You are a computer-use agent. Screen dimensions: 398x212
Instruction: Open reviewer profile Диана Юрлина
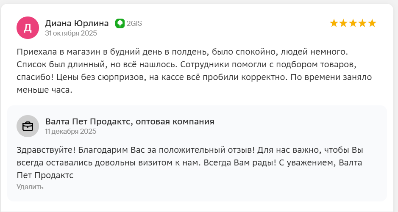click(x=77, y=23)
